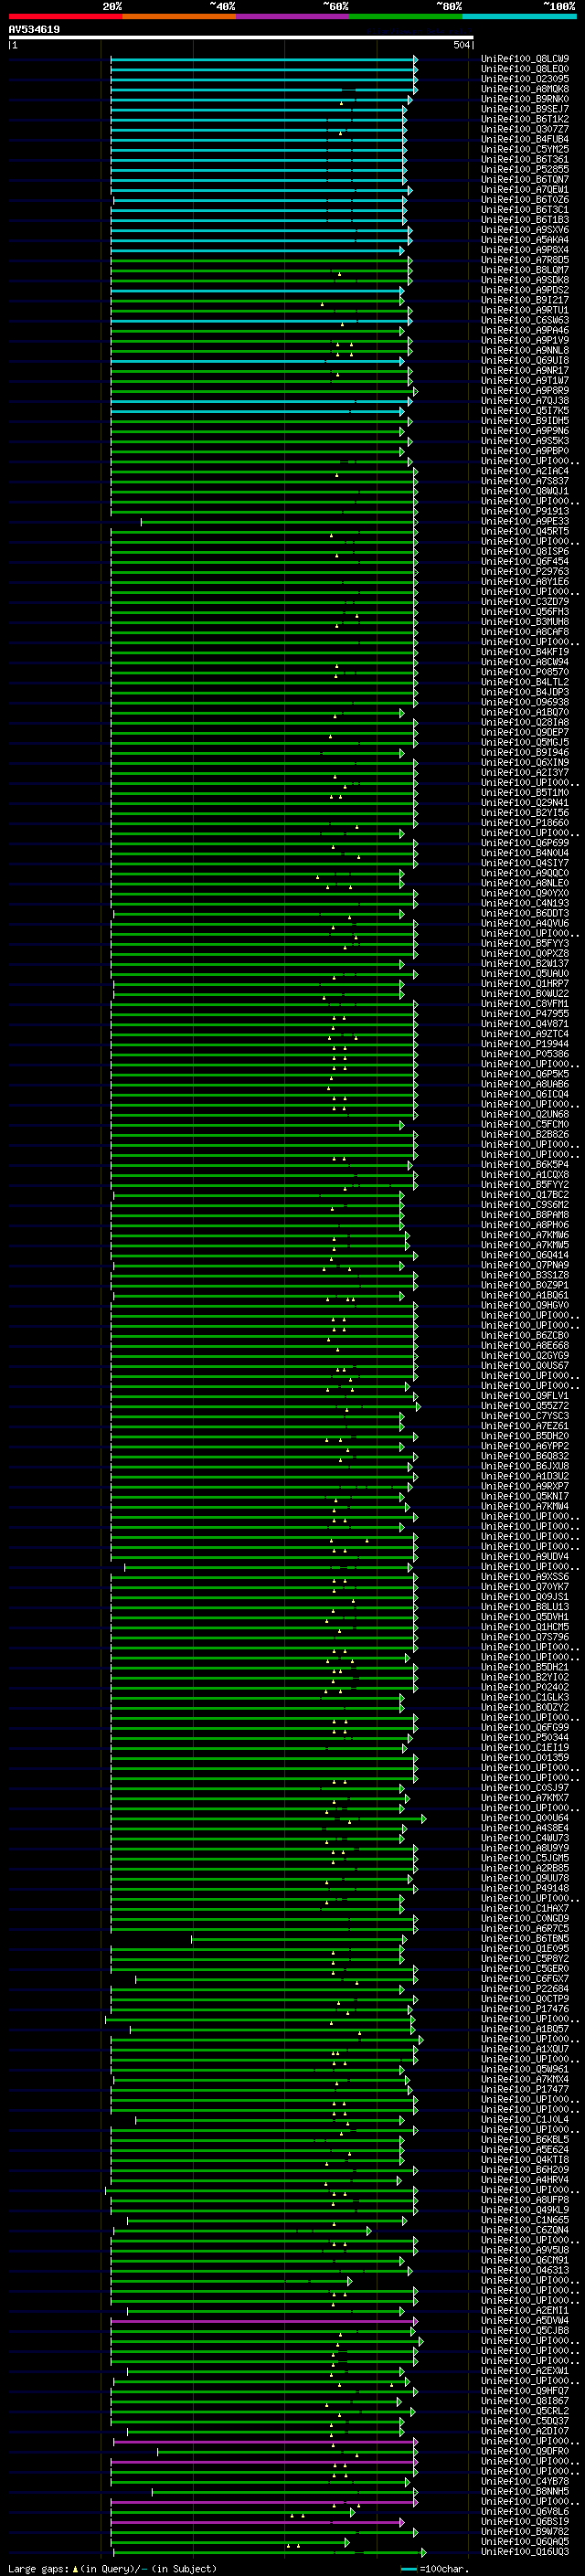Select the UniRef100_A2IAC4 label
Viewport: 585px width, 2576px height.
coord(525,471)
